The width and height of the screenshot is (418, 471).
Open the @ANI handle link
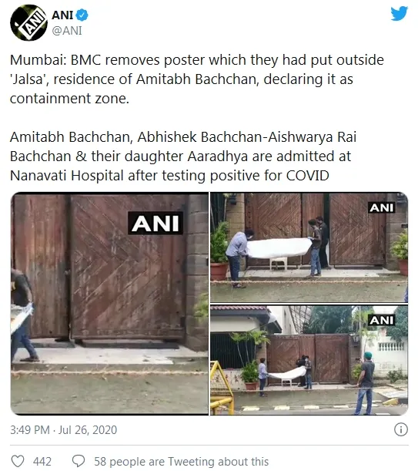(67, 31)
